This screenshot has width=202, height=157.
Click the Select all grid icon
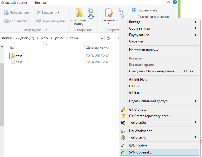134,10
